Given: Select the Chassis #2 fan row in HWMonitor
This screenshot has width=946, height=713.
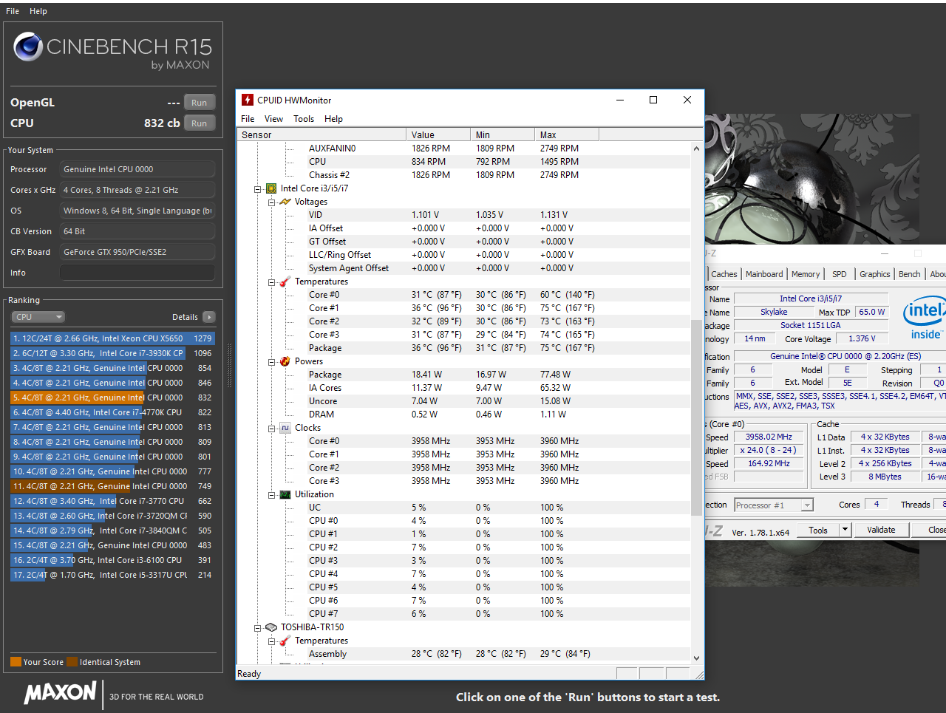Looking at the screenshot, I should pos(464,175).
